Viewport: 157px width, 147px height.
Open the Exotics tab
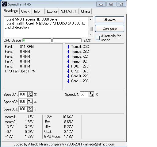[x=52, y=11]
